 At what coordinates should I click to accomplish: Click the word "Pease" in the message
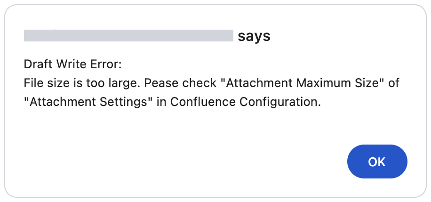tap(159, 83)
